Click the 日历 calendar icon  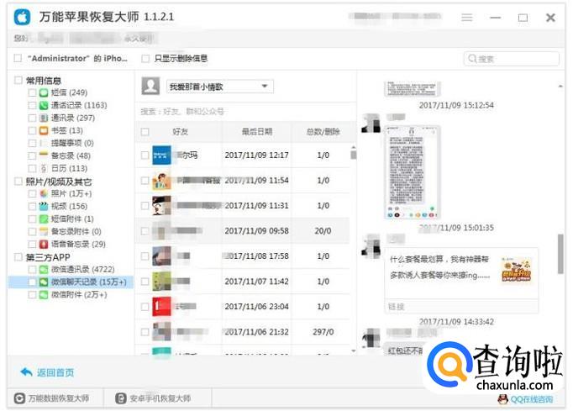coord(44,168)
